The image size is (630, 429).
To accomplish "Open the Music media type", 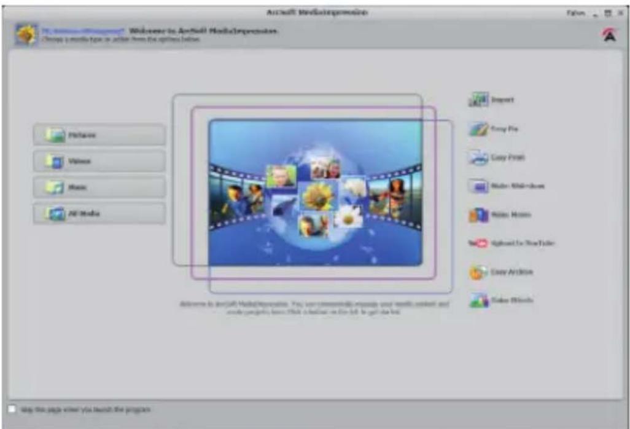I will click(99, 187).
